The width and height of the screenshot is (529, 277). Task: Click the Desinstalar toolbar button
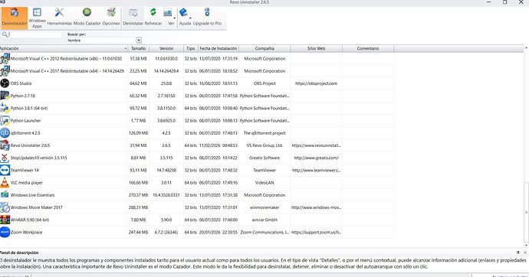pyautogui.click(x=133, y=18)
